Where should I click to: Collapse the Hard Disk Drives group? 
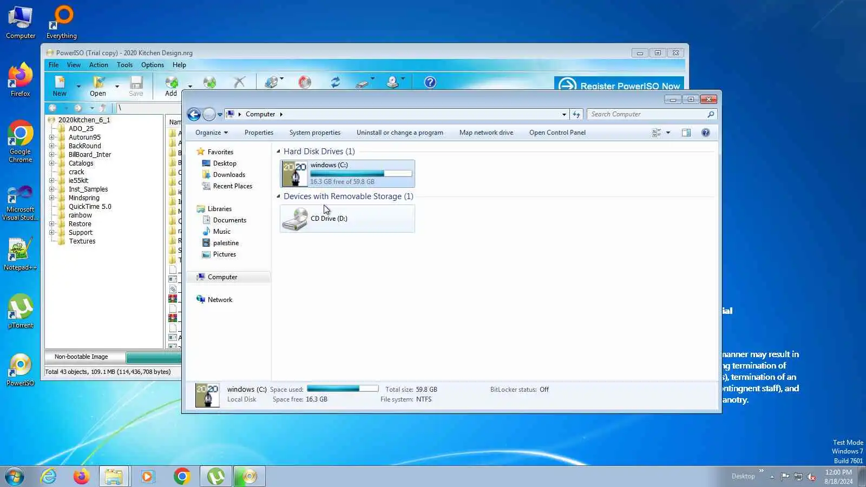[x=278, y=152]
